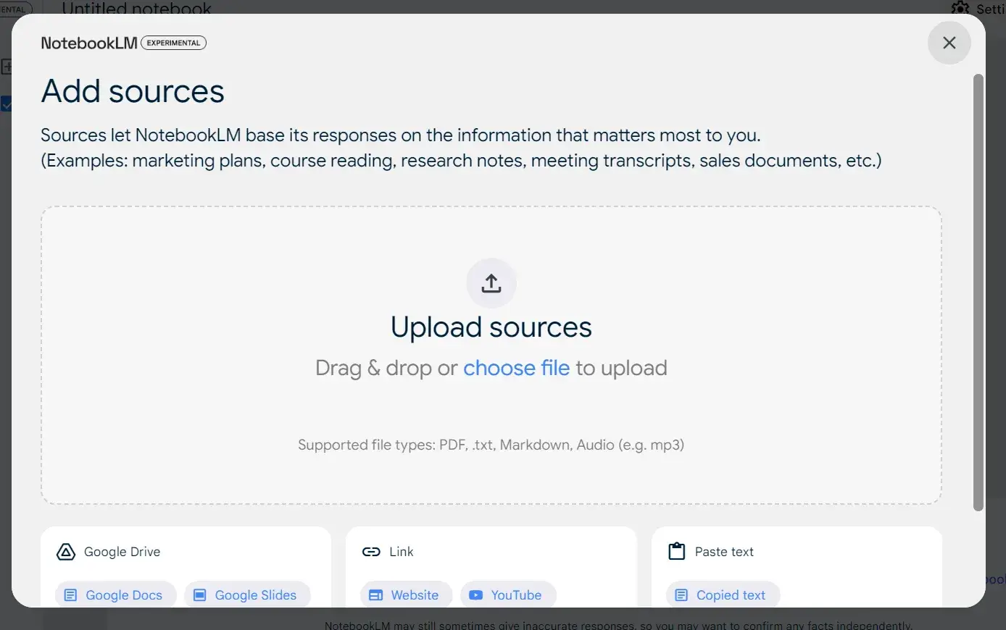Click the 'Upload sources' heading
1006x630 pixels.
click(x=491, y=327)
